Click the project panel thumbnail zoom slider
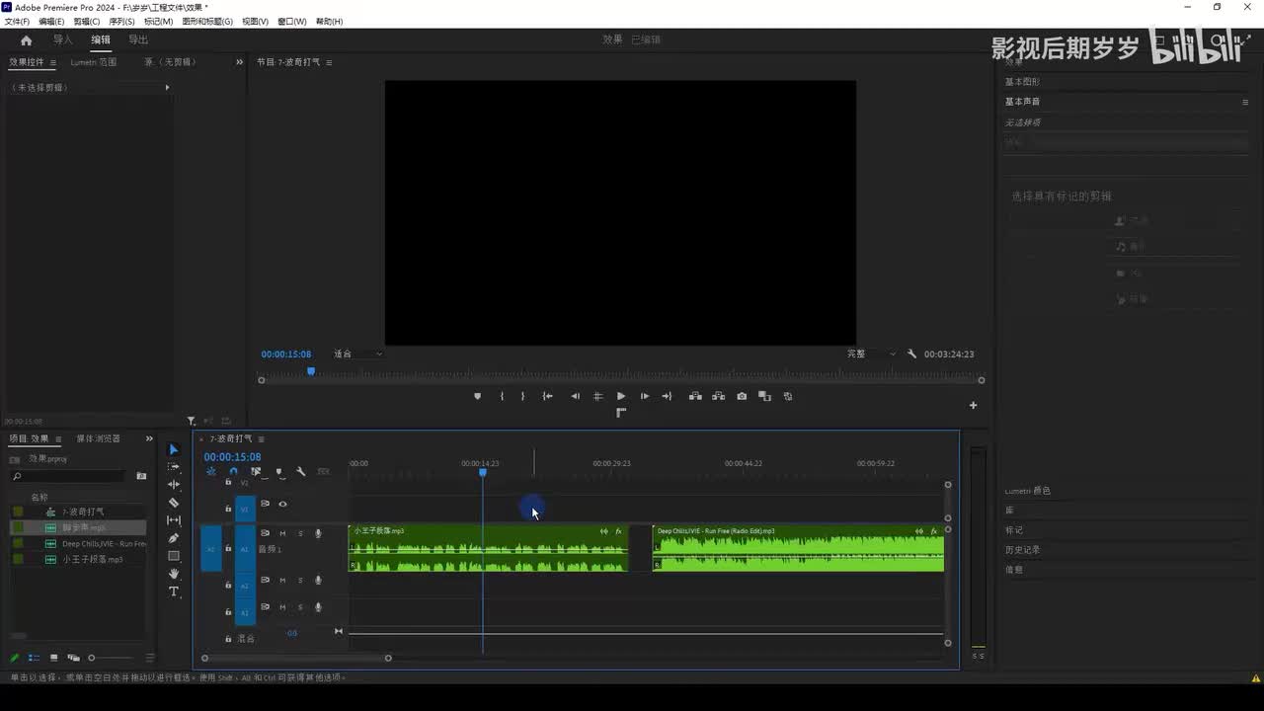This screenshot has width=1264, height=711. (x=92, y=658)
